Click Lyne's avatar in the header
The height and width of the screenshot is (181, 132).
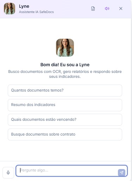coord(10,8)
